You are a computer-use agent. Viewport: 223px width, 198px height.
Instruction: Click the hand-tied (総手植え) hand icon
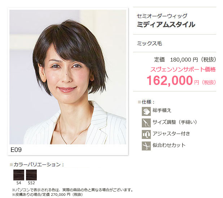[x=146, y=111]
